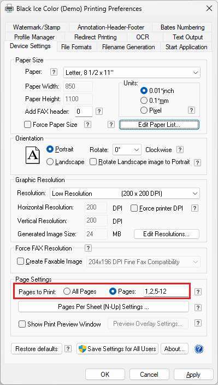The height and width of the screenshot is (385, 218).
Task: Click help icon next to Preview Overlay Settings
Action: [198, 323]
